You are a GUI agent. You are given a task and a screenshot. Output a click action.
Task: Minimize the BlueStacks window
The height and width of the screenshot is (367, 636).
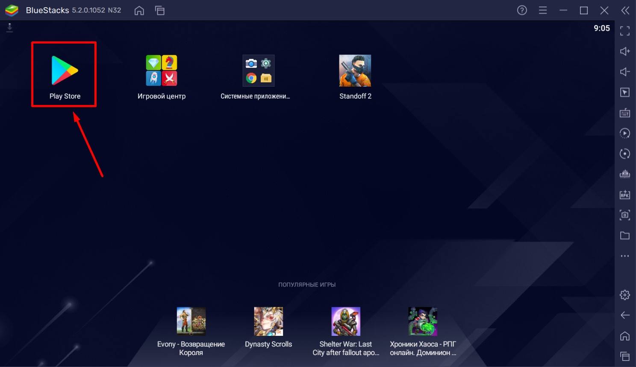click(x=563, y=10)
